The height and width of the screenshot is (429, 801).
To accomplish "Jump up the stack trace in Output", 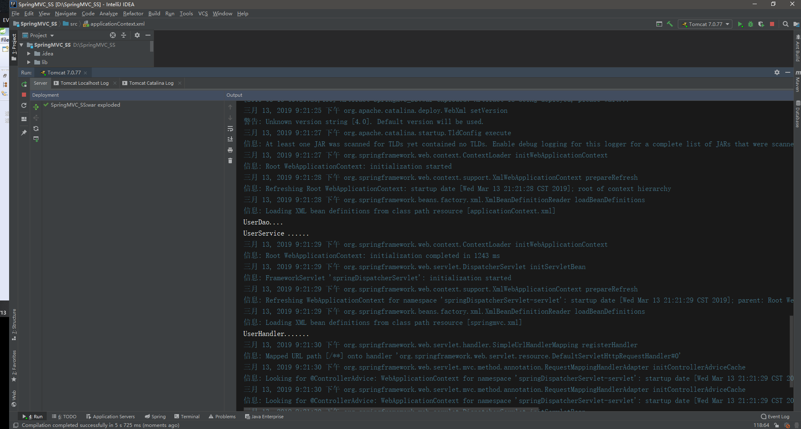I will (230, 107).
